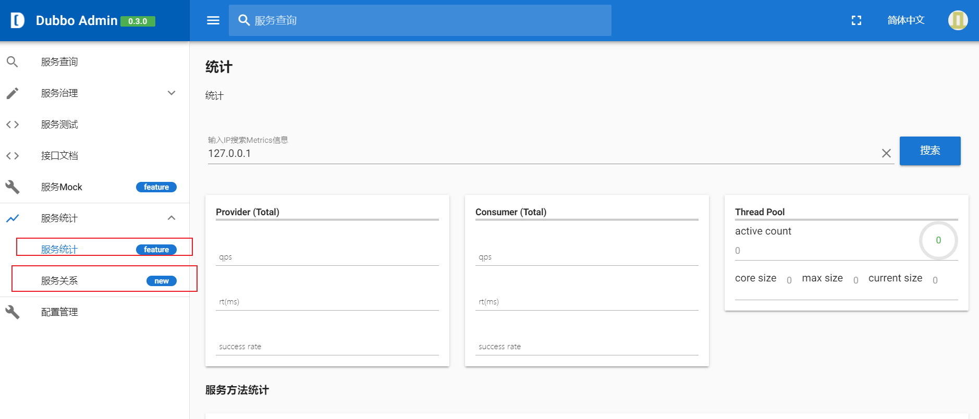Click the Dubbo Admin logo icon
The image size is (979, 419).
17,20
